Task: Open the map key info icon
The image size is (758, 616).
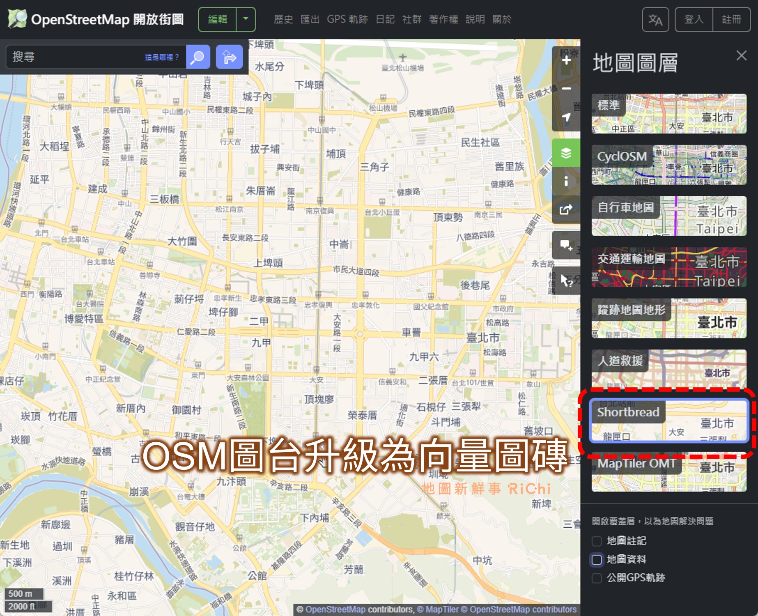Action: [566, 181]
